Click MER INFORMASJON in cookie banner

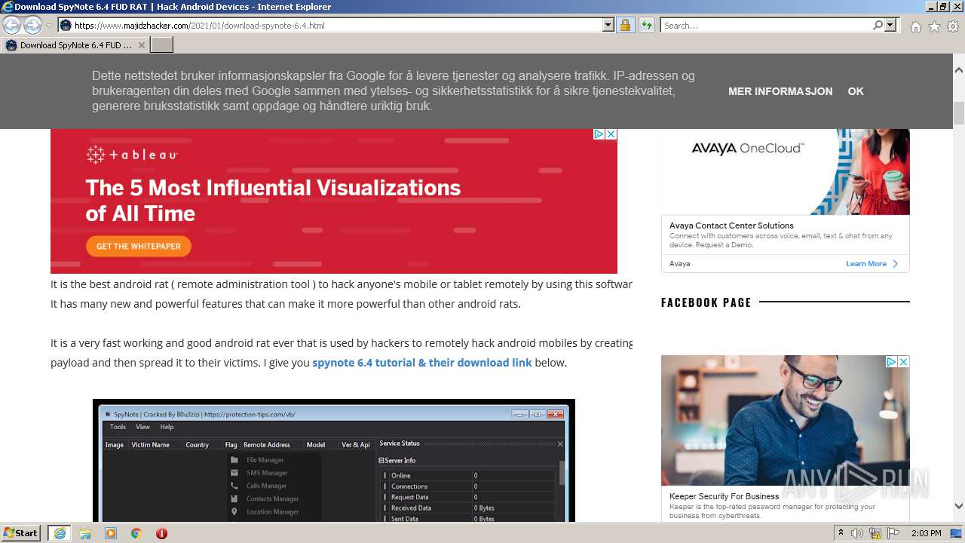click(x=780, y=91)
